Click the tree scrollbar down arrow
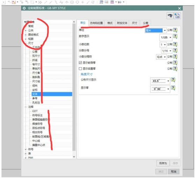 (x=74, y=157)
